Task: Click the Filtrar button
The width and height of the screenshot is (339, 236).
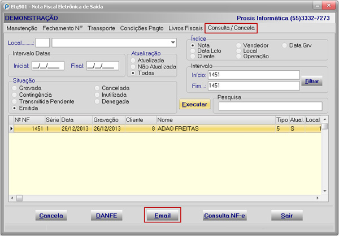Action: [312, 81]
